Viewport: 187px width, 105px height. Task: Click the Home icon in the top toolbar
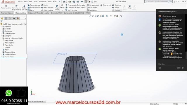64,2
